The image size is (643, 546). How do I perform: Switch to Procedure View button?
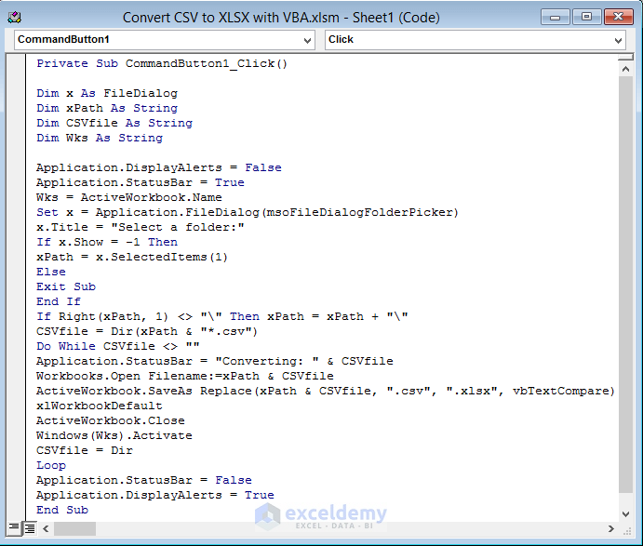(x=14, y=528)
